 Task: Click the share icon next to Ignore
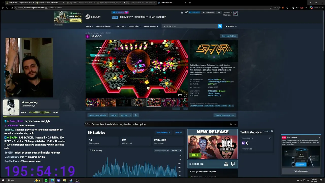136,115
